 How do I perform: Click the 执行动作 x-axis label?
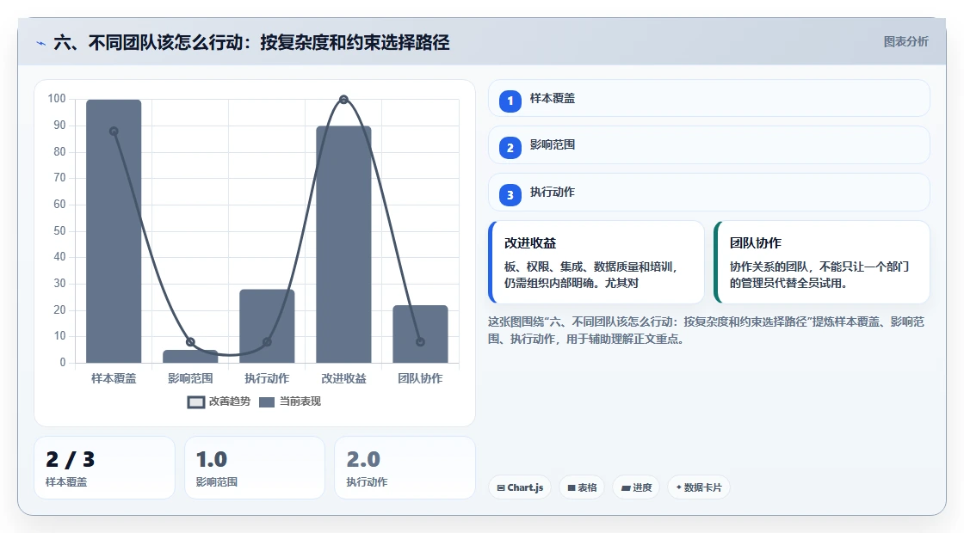click(267, 379)
